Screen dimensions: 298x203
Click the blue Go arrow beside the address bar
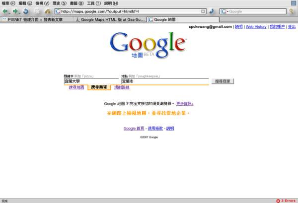[x=212, y=11]
